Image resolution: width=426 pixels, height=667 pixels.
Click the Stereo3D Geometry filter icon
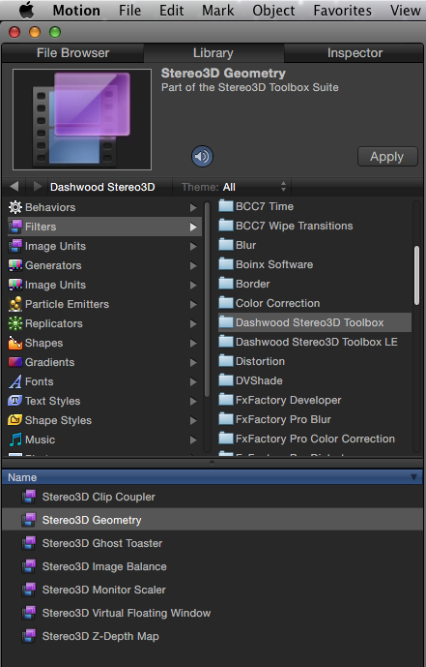29,520
